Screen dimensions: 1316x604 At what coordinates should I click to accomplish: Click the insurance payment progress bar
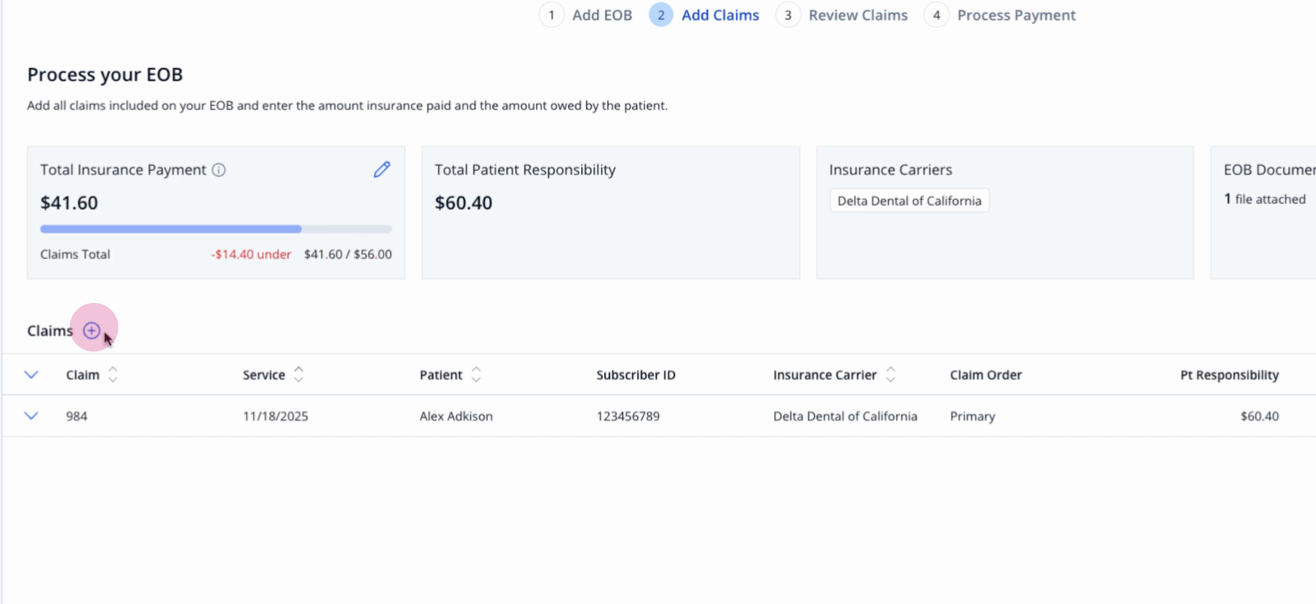pyautogui.click(x=216, y=229)
